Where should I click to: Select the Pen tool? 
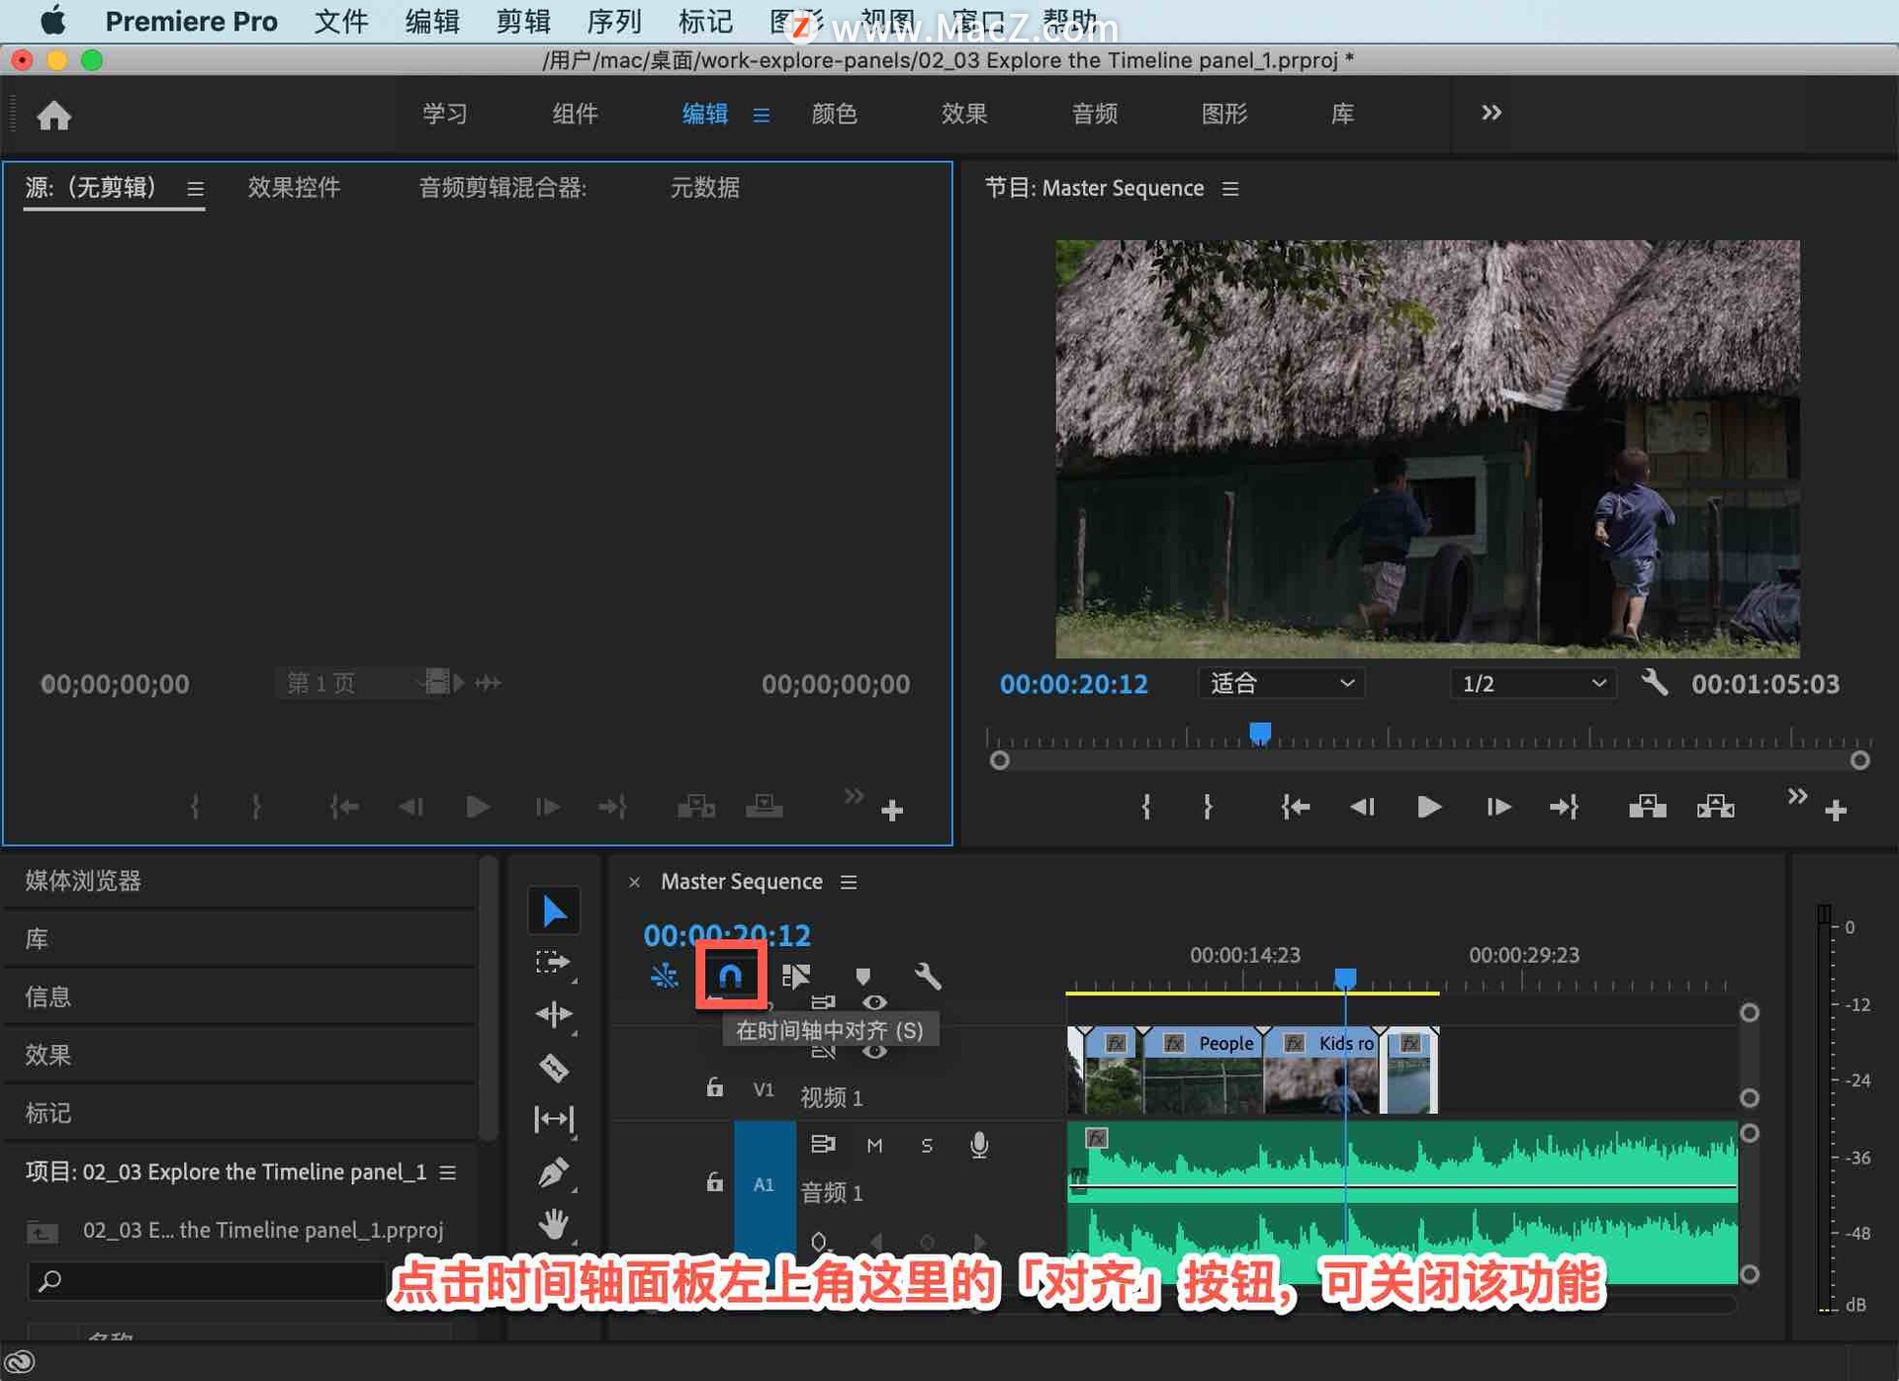(554, 1172)
